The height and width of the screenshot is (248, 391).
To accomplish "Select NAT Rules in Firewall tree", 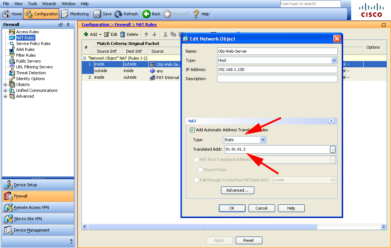I will [x=25, y=38].
